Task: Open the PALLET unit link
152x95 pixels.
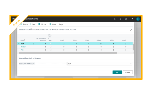Action: click(x=23, y=47)
